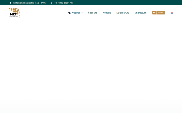Expand the Projekte dropdown arrow
182x113 pixels.
tap(82, 13)
